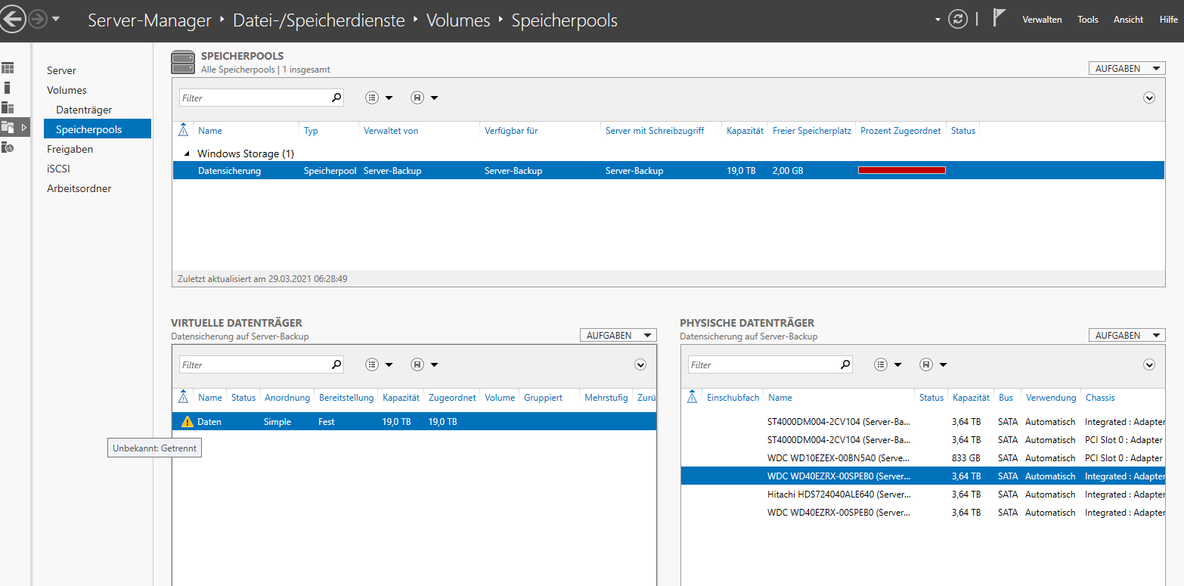Click the 833 GB capacity cell

pyautogui.click(x=966, y=458)
